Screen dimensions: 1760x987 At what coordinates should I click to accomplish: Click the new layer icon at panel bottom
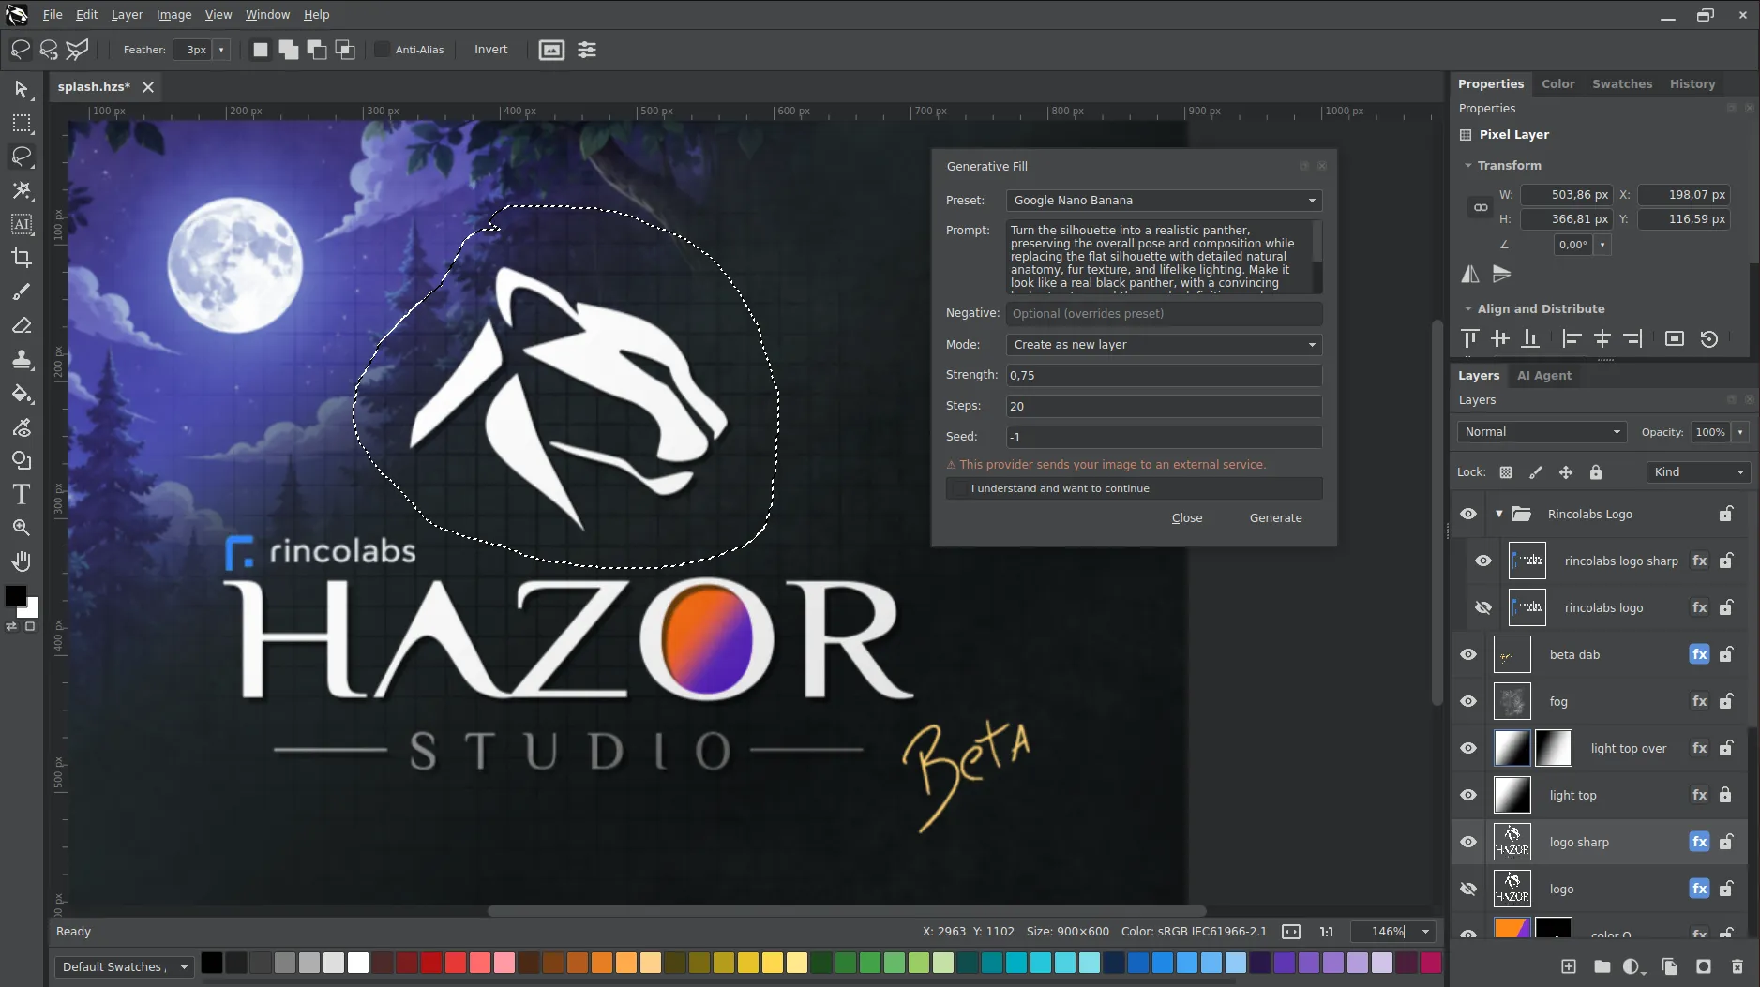tap(1568, 966)
